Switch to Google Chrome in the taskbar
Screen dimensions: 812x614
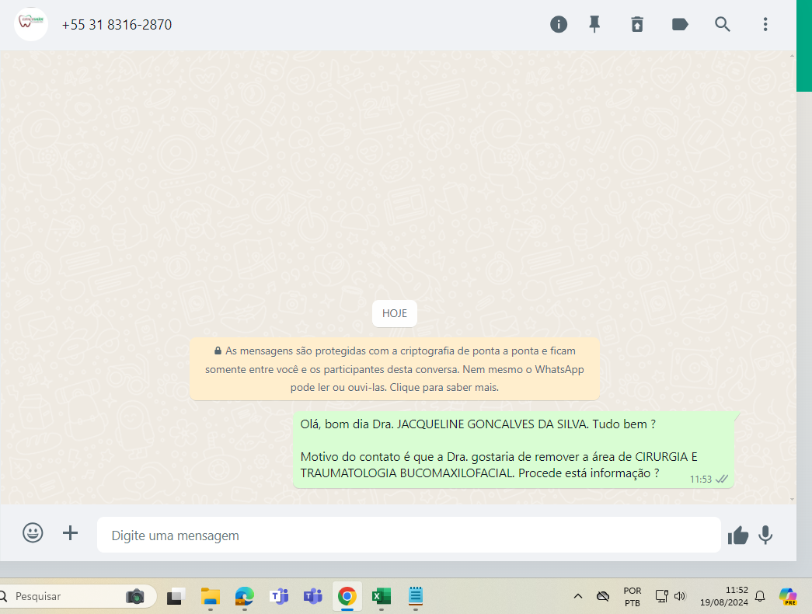click(x=347, y=596)
